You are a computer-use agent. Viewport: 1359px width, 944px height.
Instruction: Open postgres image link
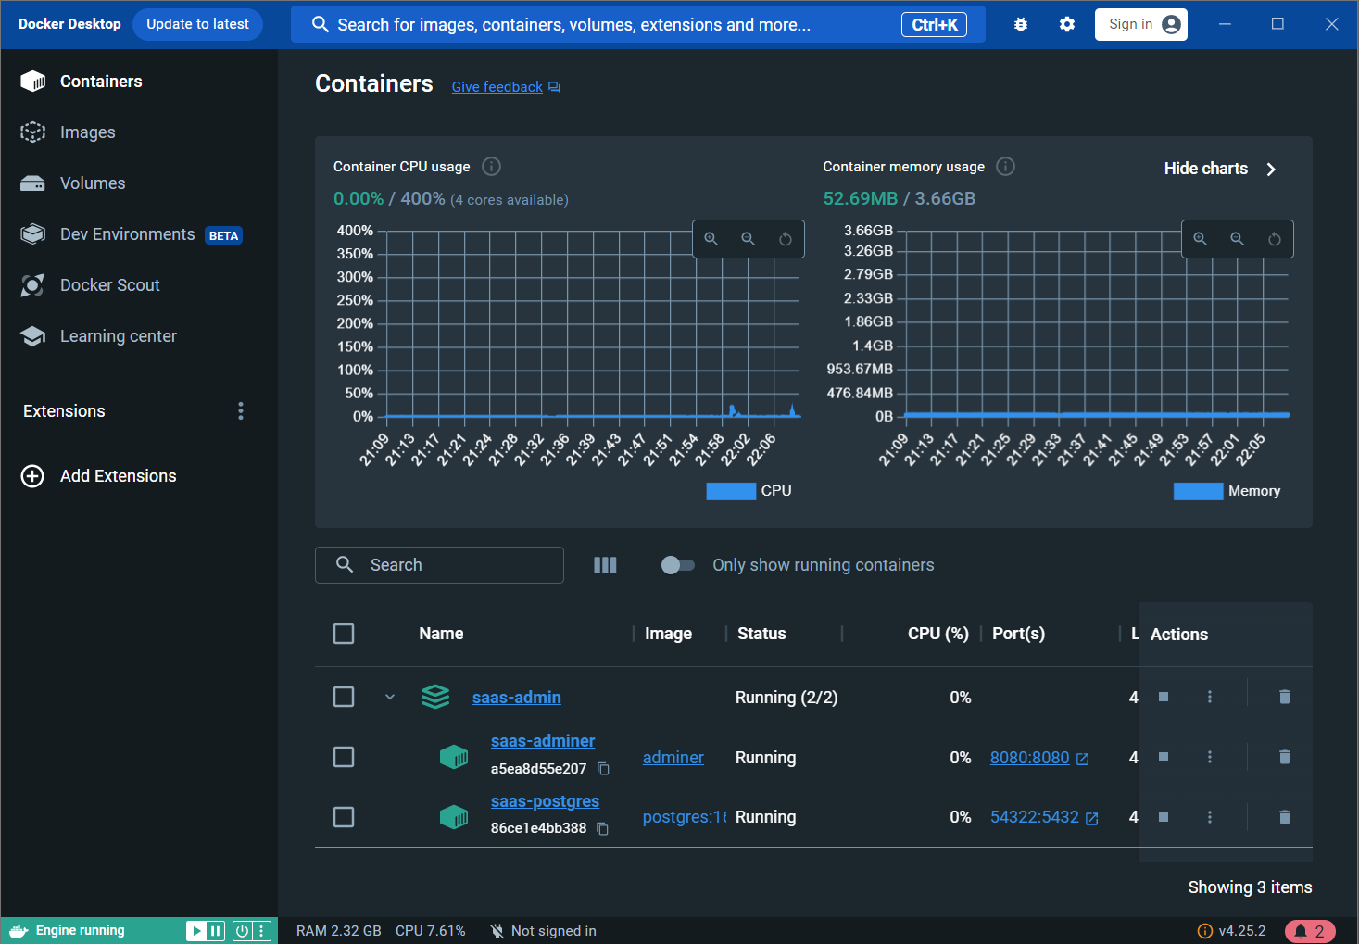click(685, 817)
